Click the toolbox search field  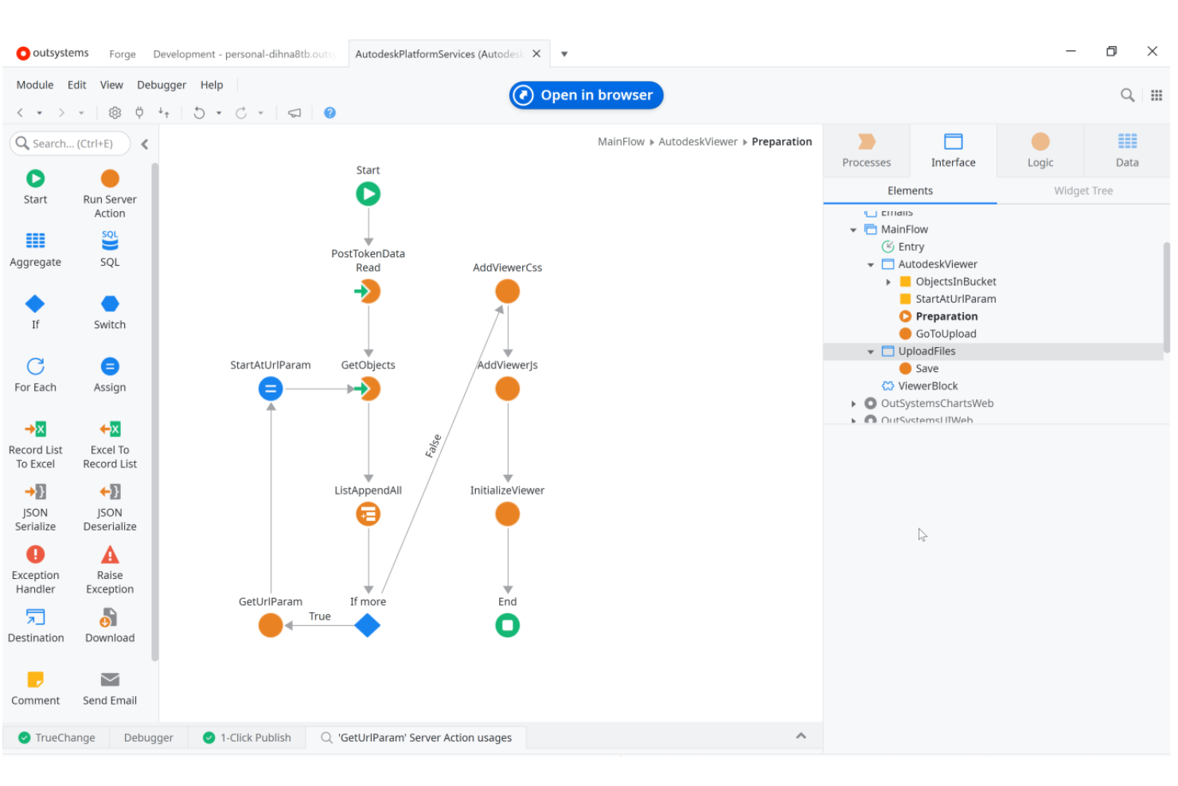point(70,143)
